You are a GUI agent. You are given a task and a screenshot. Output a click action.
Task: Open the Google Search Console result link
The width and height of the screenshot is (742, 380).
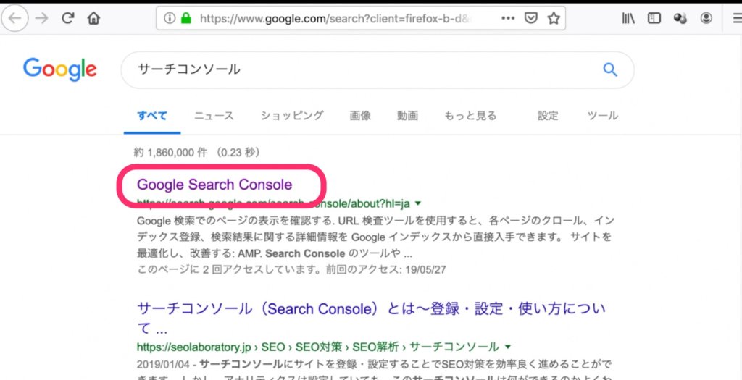214,185
